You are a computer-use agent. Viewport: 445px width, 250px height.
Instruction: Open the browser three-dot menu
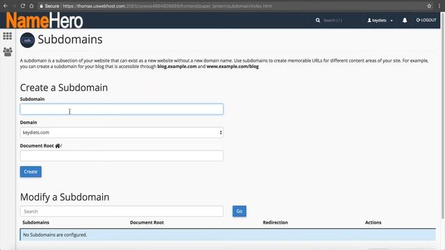point(439,6)
